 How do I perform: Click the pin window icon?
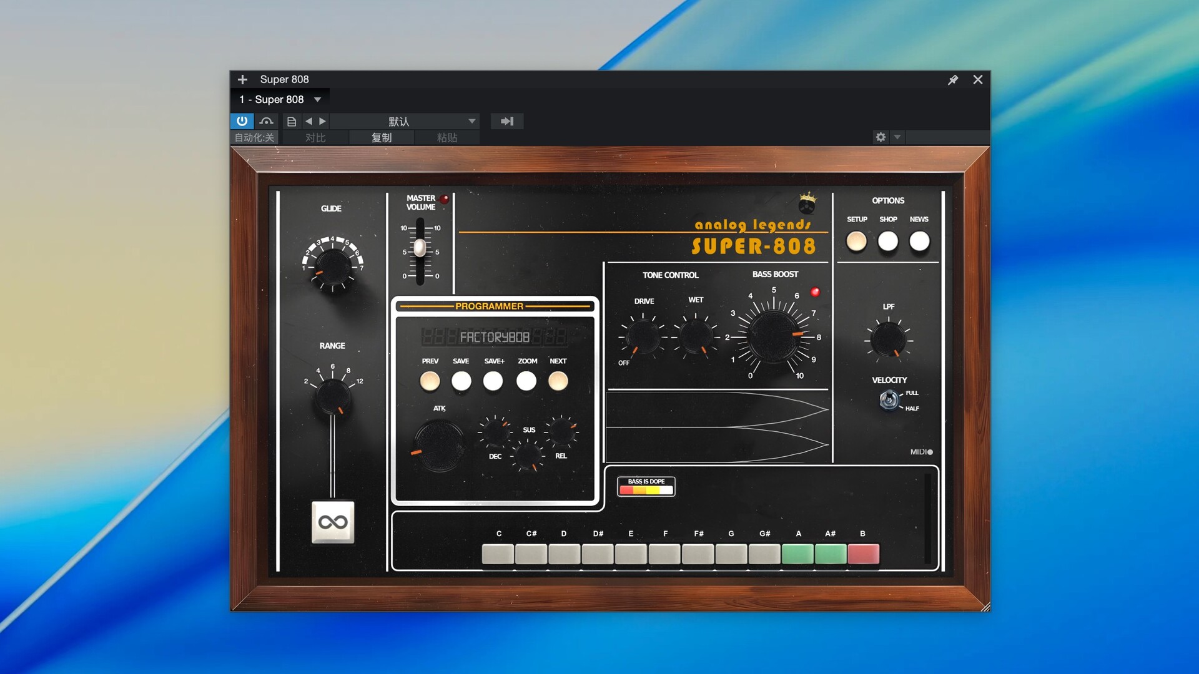click(x=953, y=80)
